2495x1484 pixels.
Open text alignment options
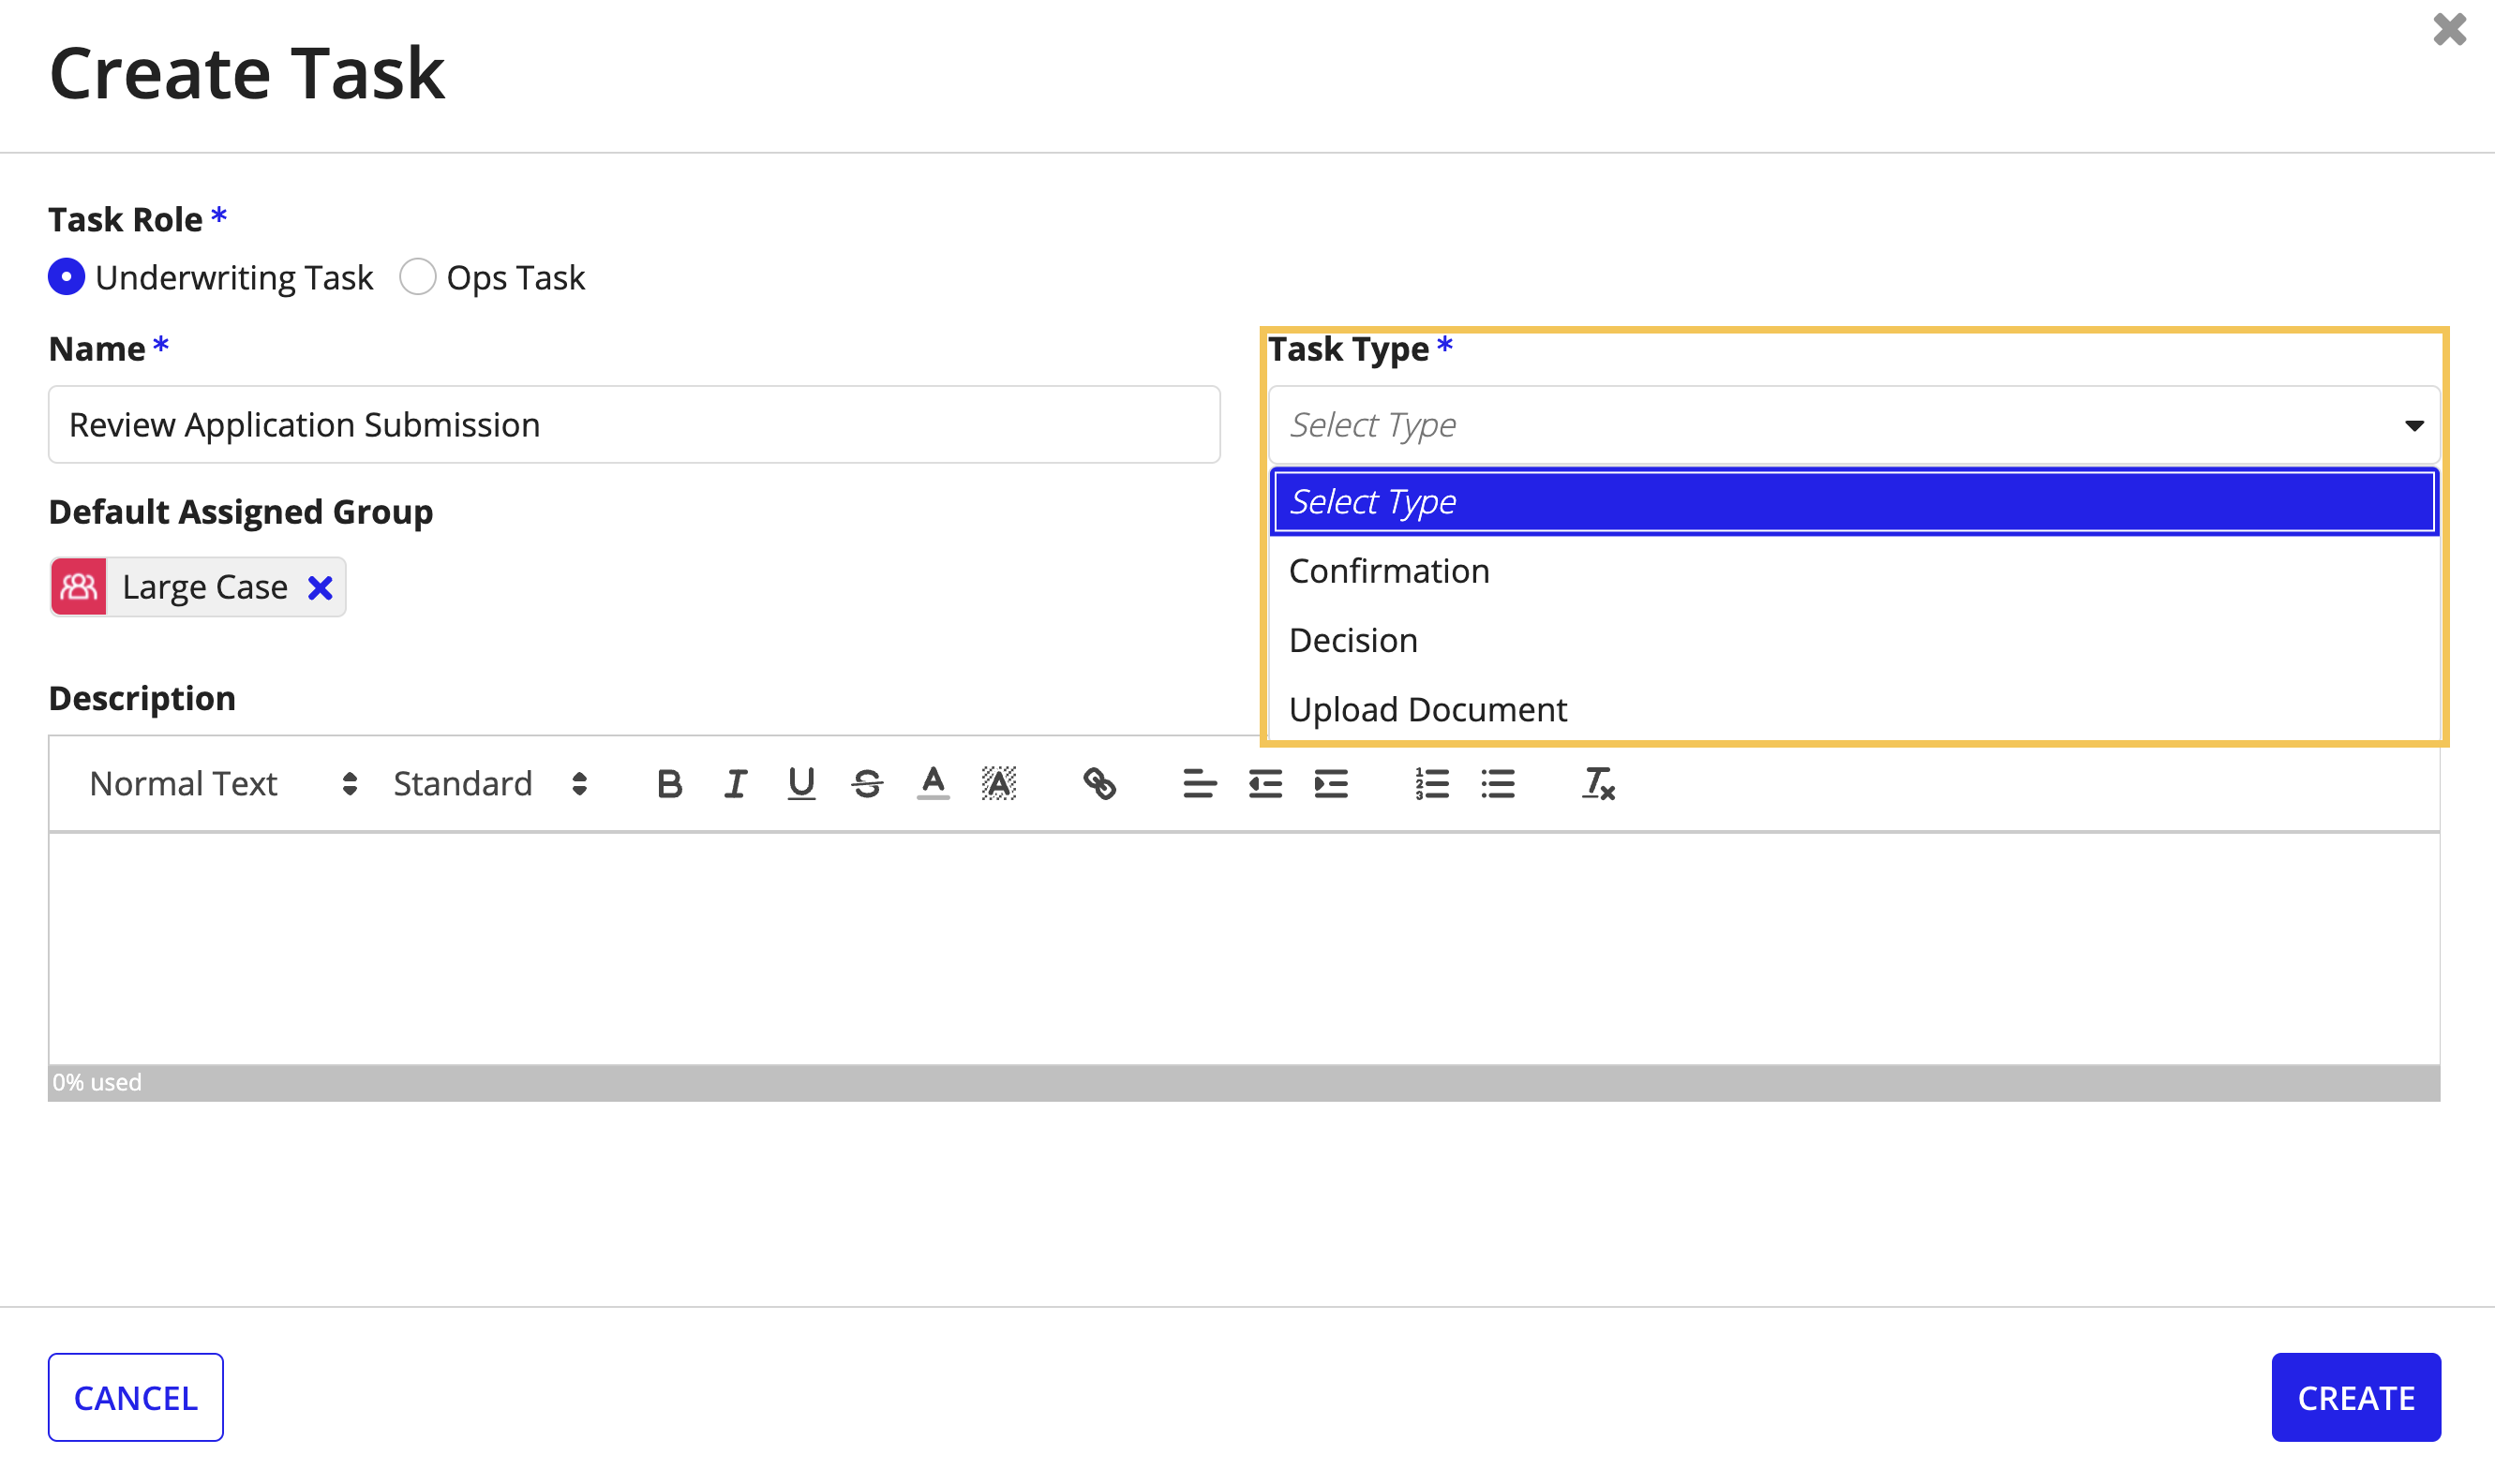tap(1200, 784)
